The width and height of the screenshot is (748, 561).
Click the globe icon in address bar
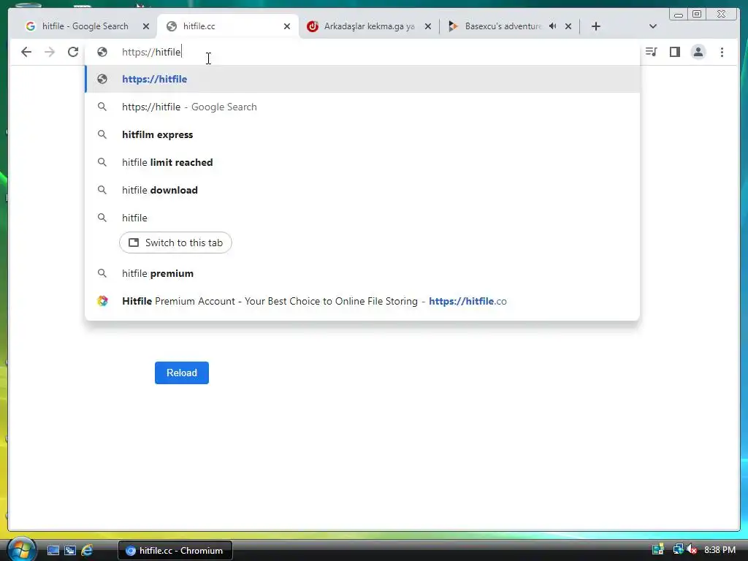[102, 52]
